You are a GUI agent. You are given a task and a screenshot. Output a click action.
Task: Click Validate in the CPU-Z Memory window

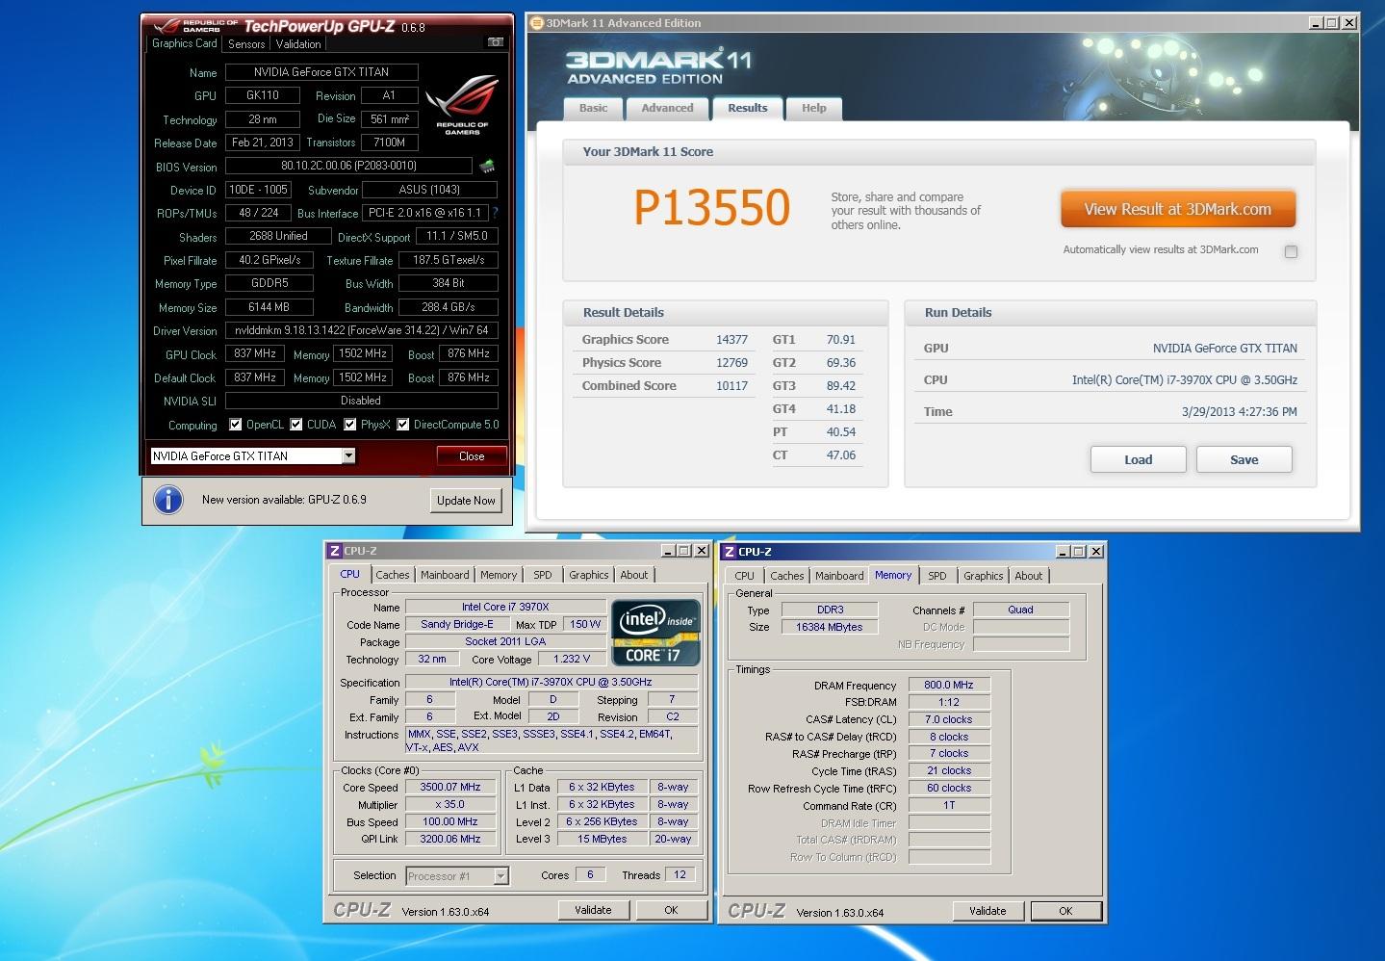point(987,911)
